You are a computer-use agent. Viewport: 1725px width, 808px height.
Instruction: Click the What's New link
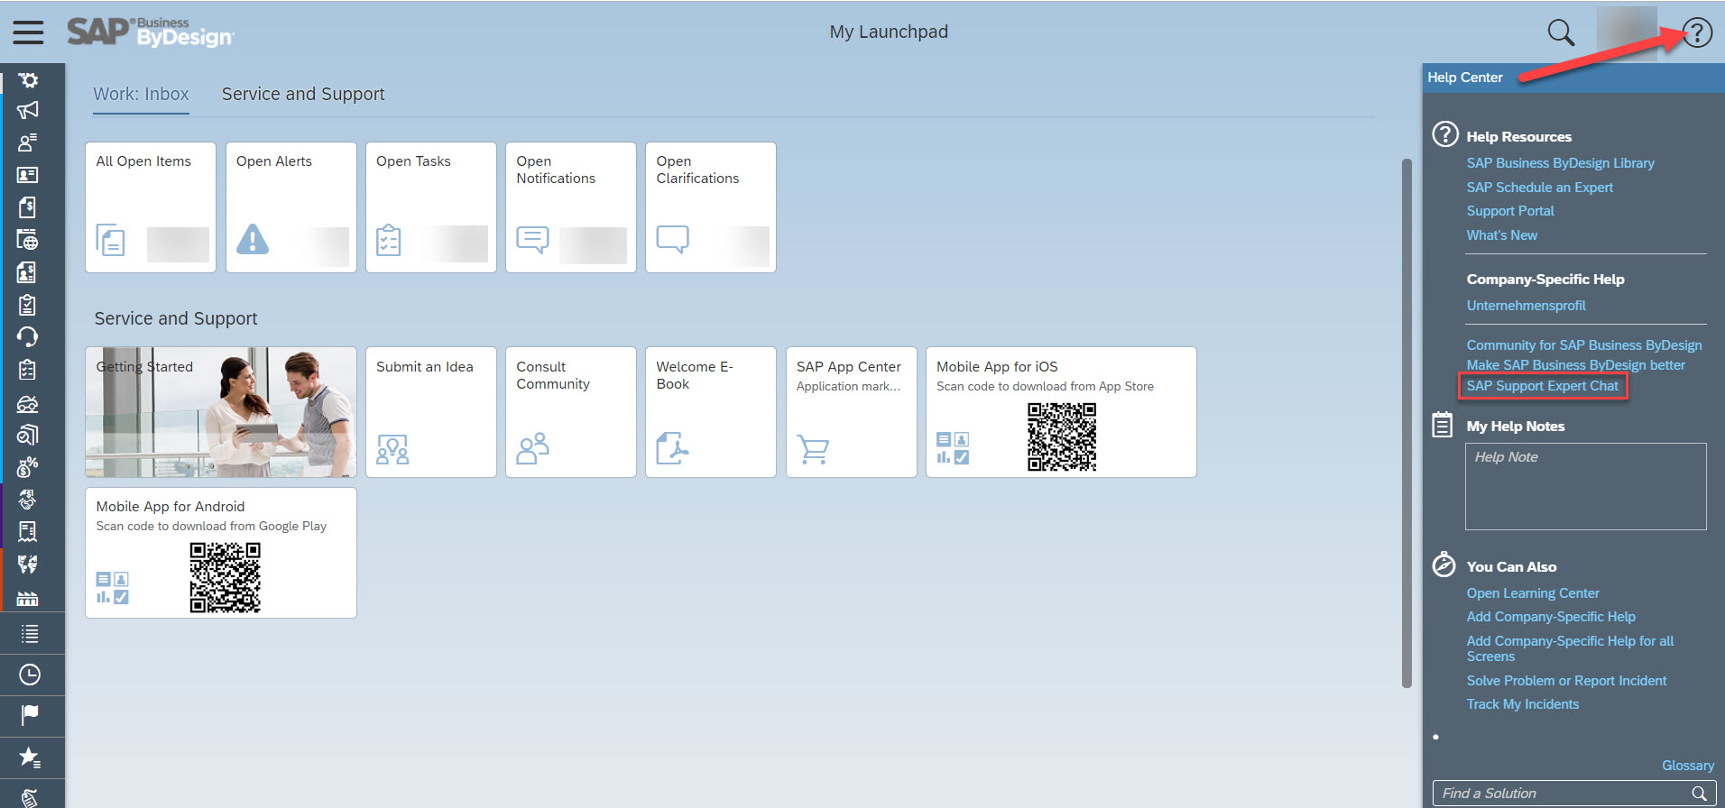coord(1501,235)
